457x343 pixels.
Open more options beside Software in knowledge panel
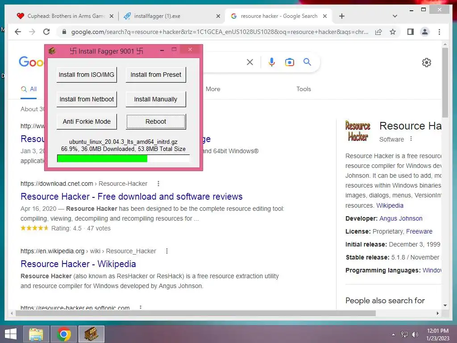tap(411, 138)
